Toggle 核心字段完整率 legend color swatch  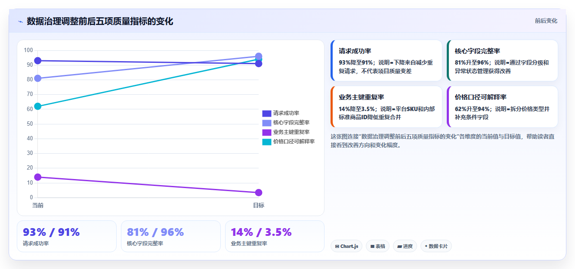click(x=267, y=123)
